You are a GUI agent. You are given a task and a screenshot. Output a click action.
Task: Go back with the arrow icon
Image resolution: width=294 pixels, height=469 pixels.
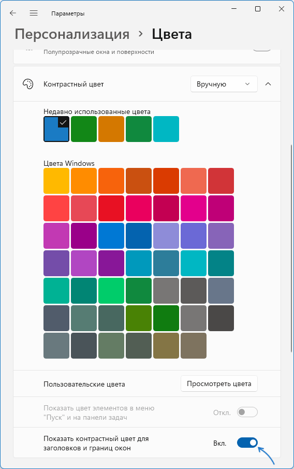tap(13, 13)
